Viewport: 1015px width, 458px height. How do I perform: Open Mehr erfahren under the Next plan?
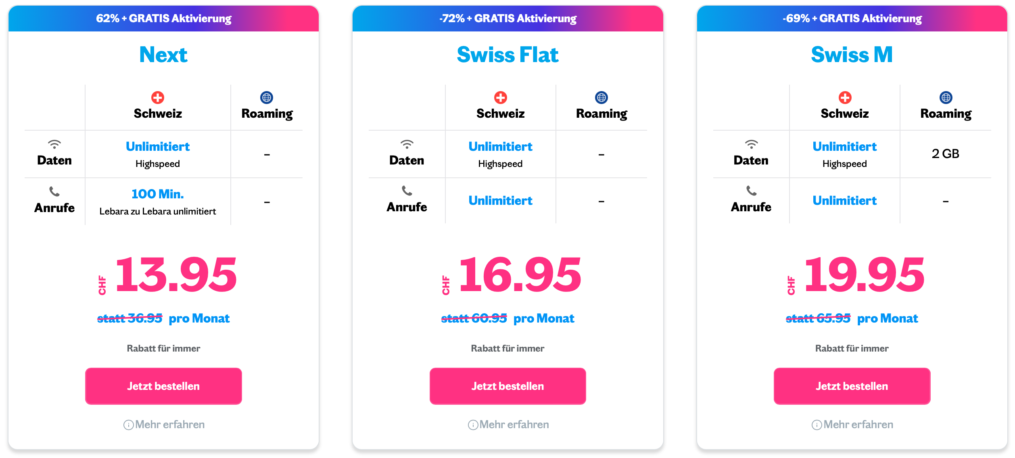pos(164,425)
